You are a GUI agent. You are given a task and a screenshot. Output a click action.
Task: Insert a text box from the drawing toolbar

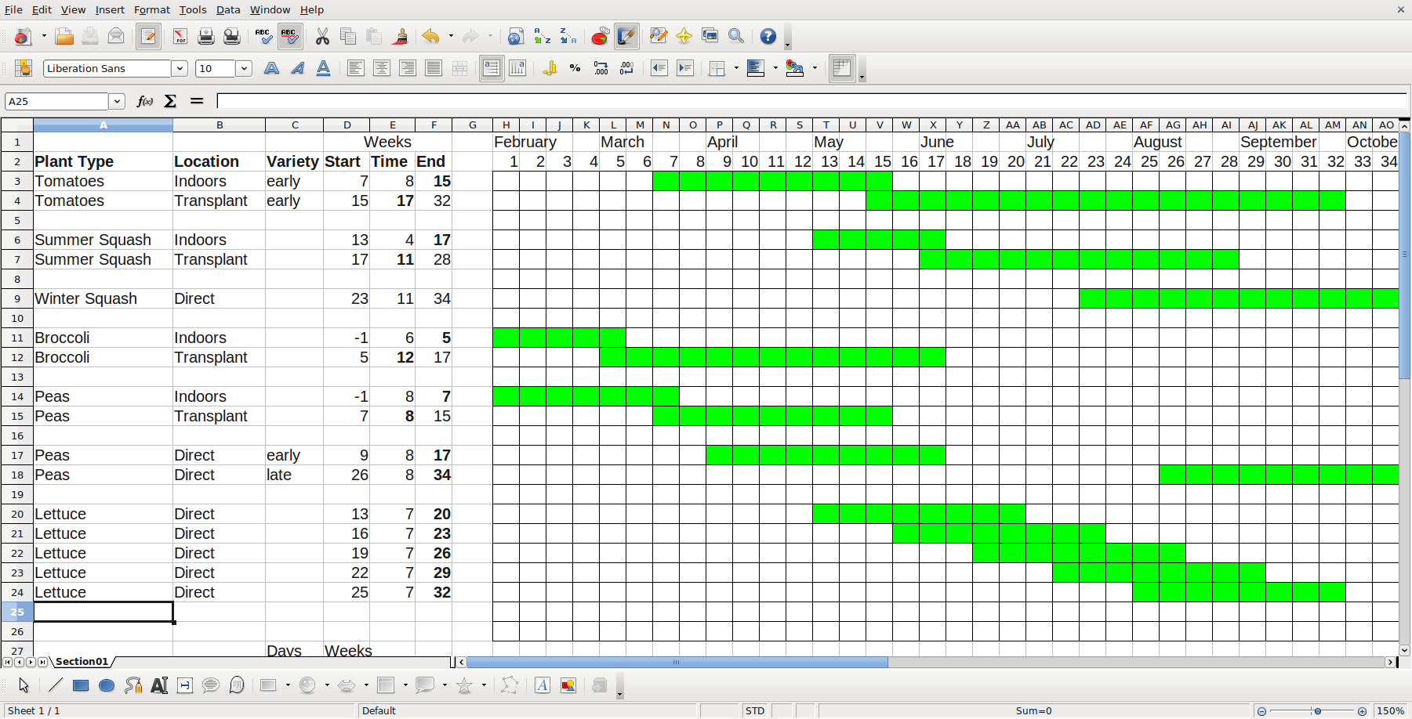coord(159,685)
